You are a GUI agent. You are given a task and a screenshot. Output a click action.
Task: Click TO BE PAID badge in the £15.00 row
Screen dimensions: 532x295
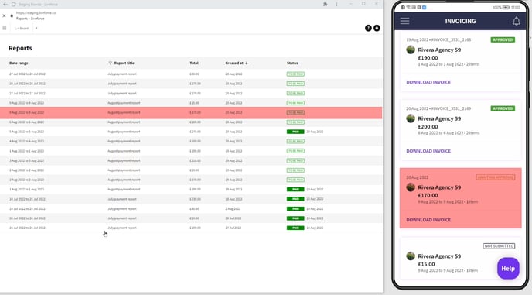click(295, 103)
